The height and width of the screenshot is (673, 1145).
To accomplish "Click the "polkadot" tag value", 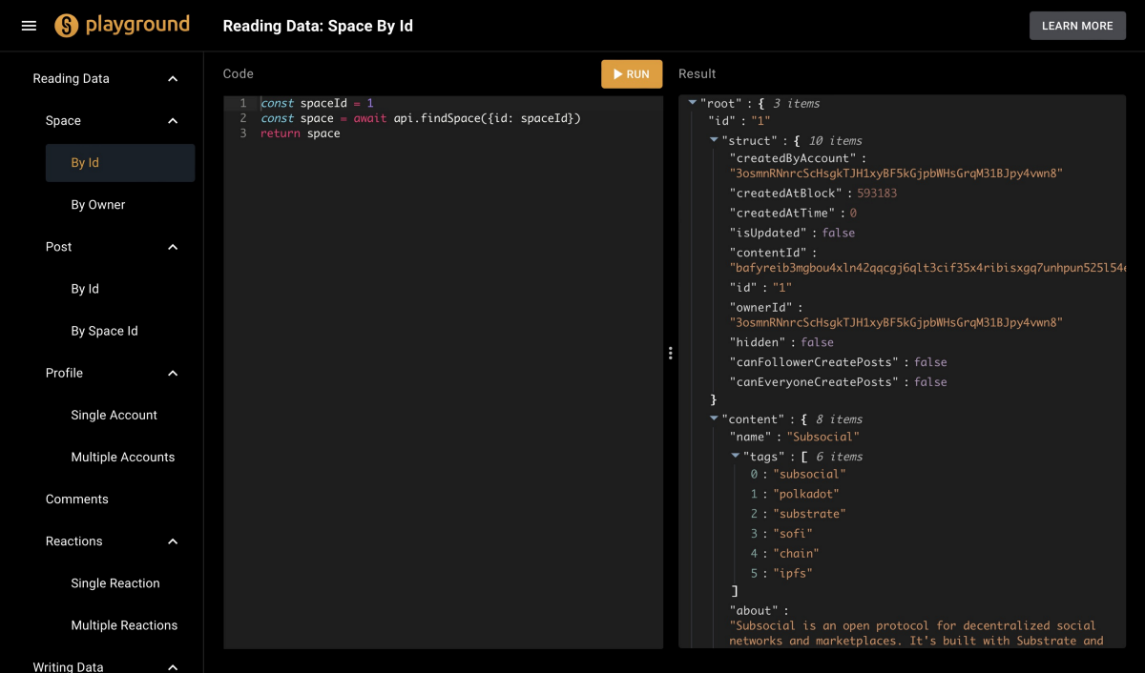I will [x=805, y=494].
